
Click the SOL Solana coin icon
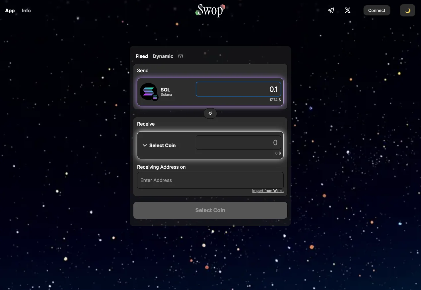pos(149,92)
